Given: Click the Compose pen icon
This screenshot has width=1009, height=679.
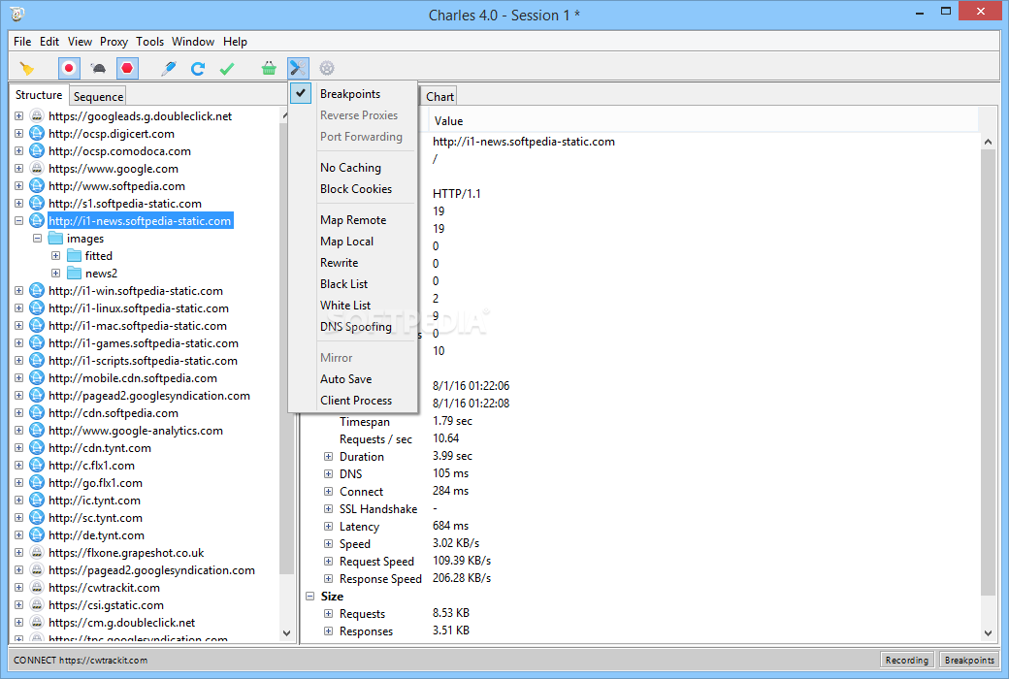Looking at the screenshot, I should [169, 68].
